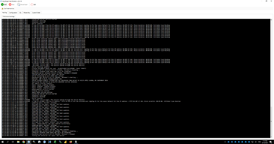Open the Configuration tab
The width and height of the screenshot is (274, 144).
(13, 13)
